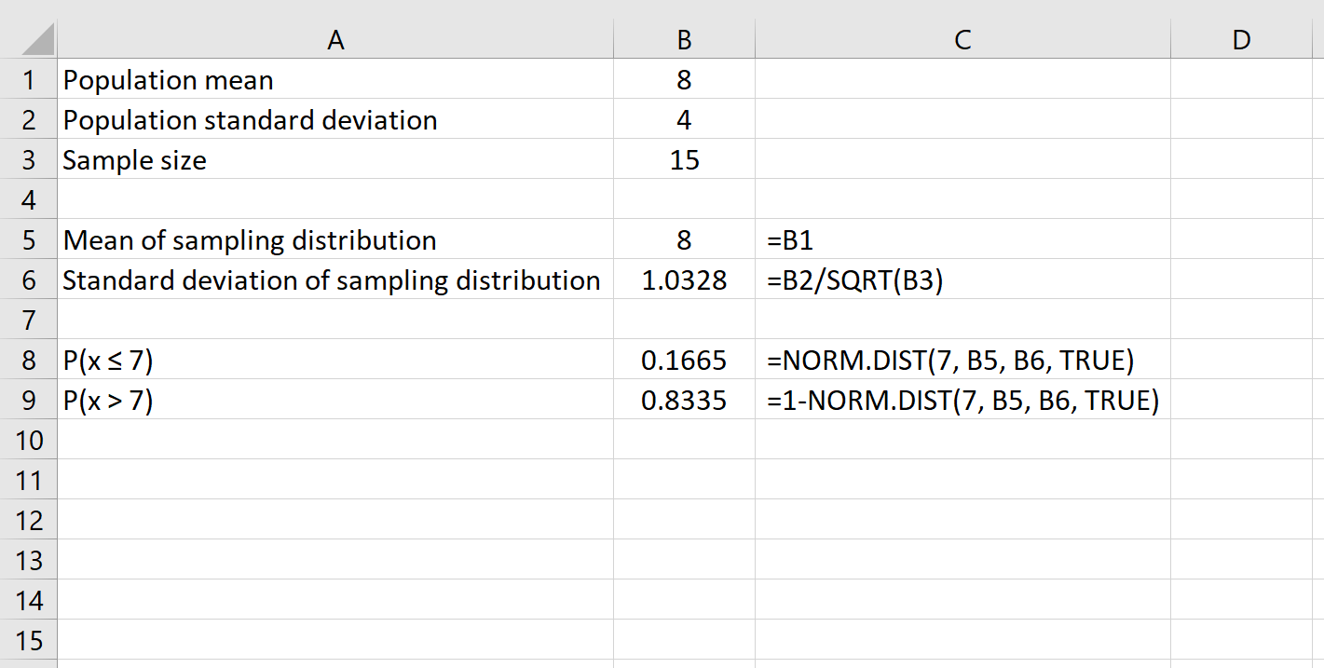Select the empty cell D10
This screenshot has height=668, width=1324.
tap(1240, 439)
